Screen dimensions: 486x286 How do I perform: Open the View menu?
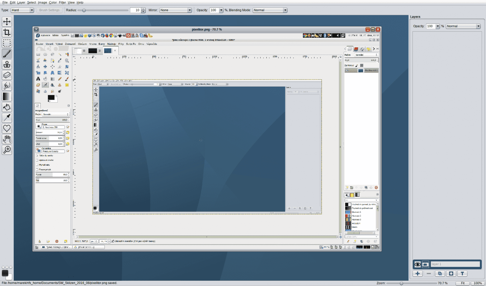[x=71, y=2]
